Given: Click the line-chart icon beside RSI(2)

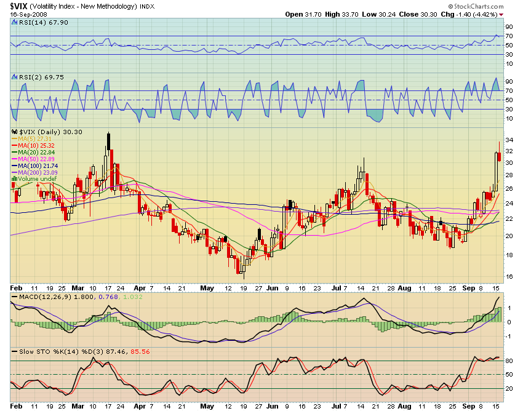Looking at the screenshot, I should 14,77.
